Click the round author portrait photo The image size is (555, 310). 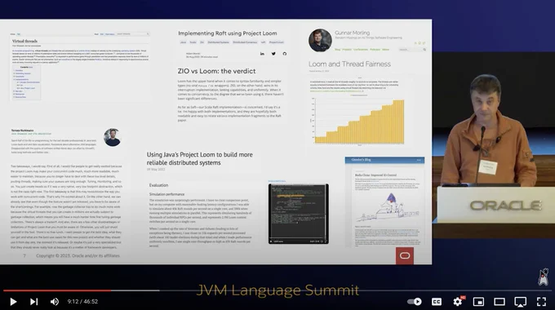click(x=112, y=137)
